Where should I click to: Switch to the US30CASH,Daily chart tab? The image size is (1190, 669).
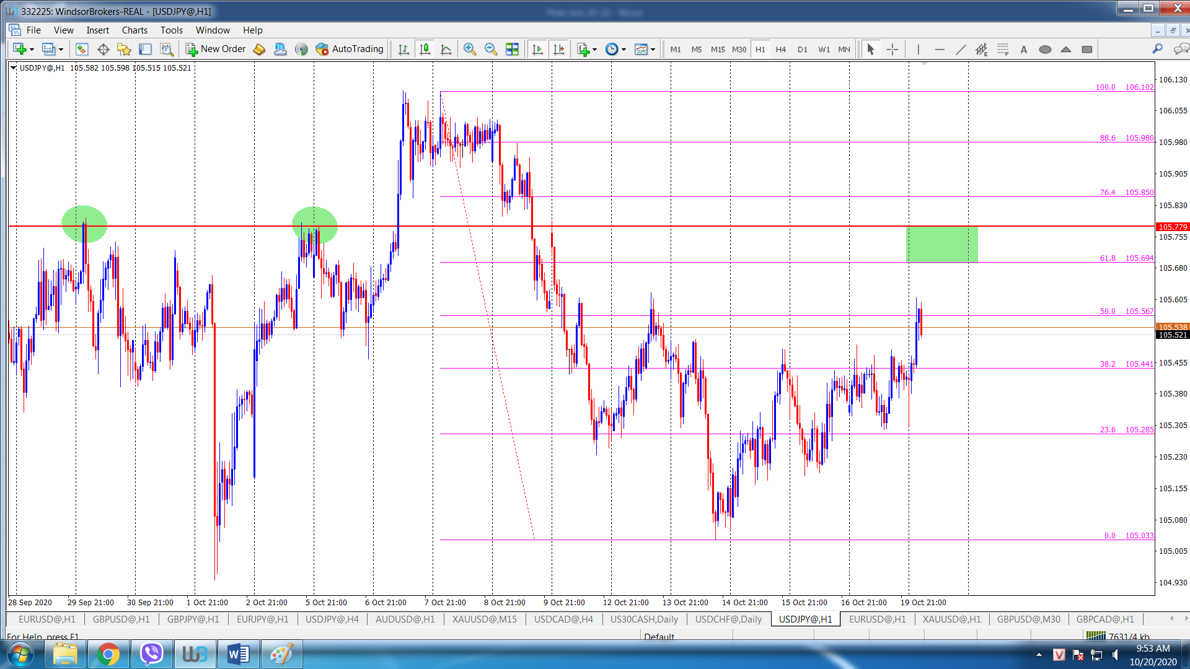[x=644, y=619]
